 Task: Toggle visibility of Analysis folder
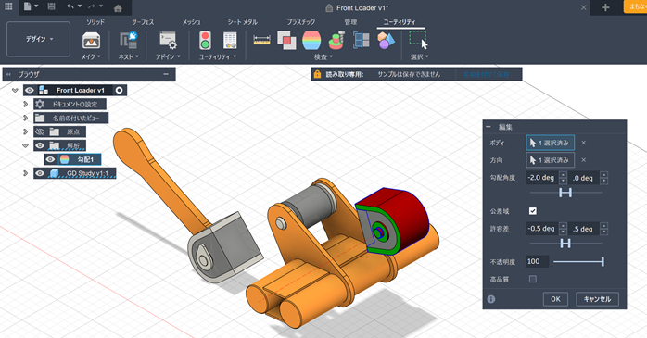(40, 145)
